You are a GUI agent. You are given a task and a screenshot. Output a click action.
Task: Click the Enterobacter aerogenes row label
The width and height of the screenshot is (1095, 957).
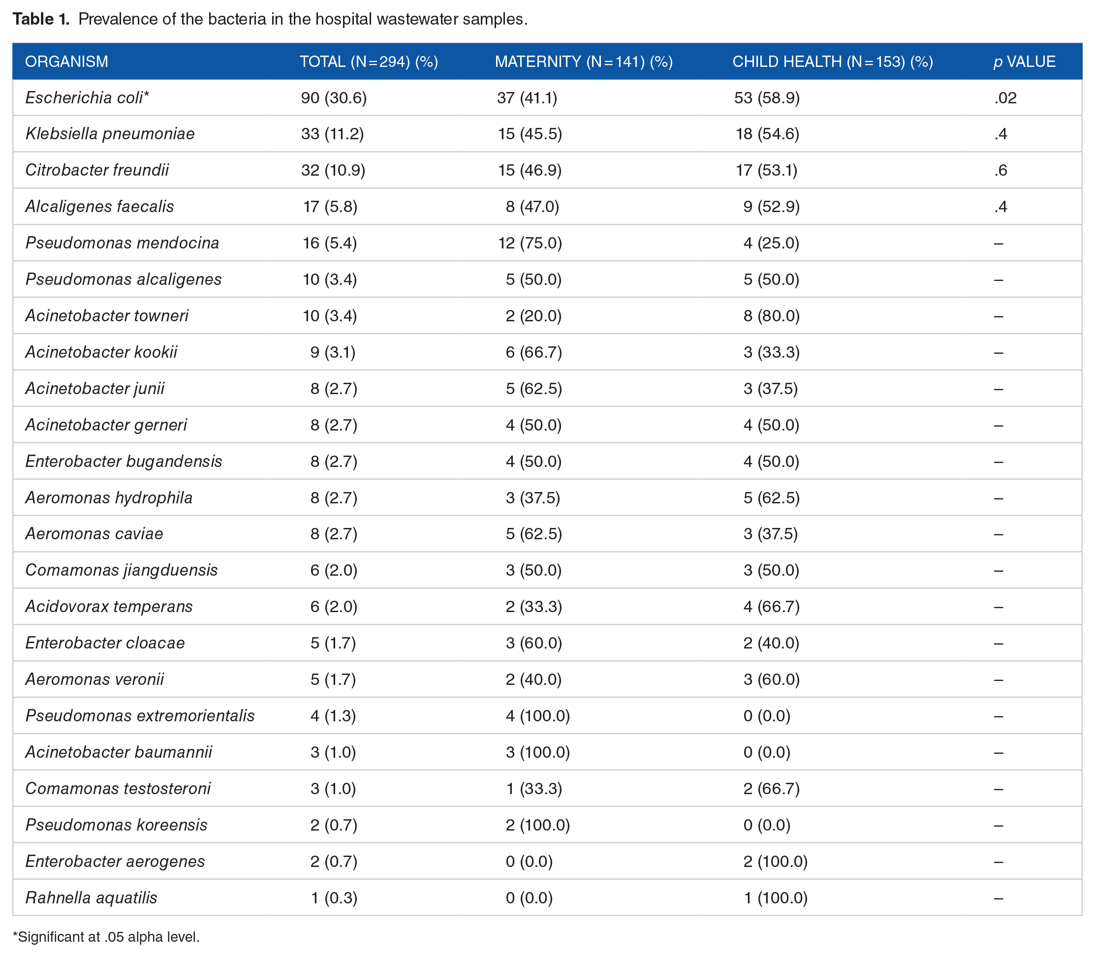[x=115, y=861]
